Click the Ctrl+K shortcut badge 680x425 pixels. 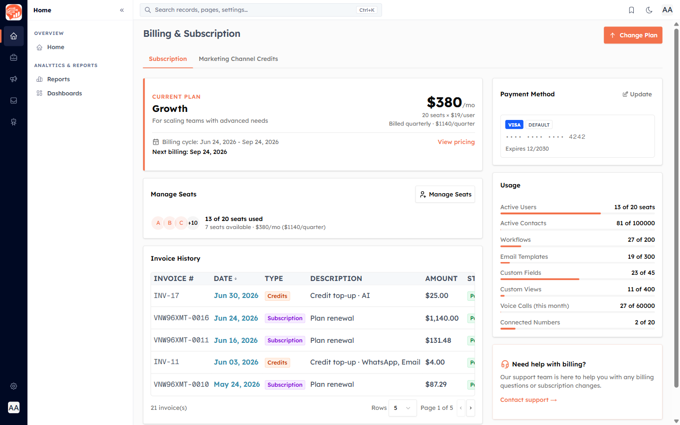point(367,10)
